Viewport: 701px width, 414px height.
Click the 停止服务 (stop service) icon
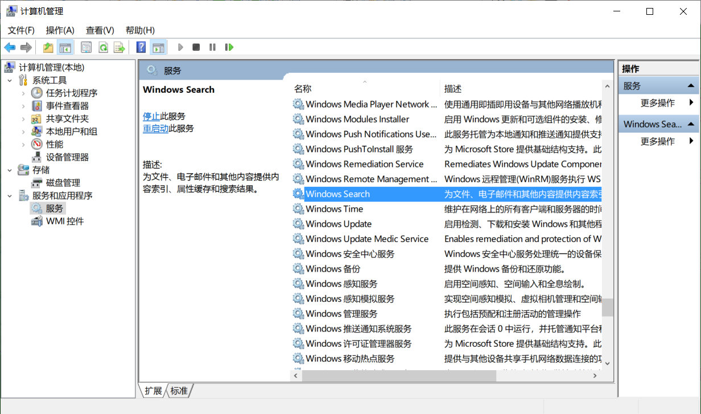(196, 47)
